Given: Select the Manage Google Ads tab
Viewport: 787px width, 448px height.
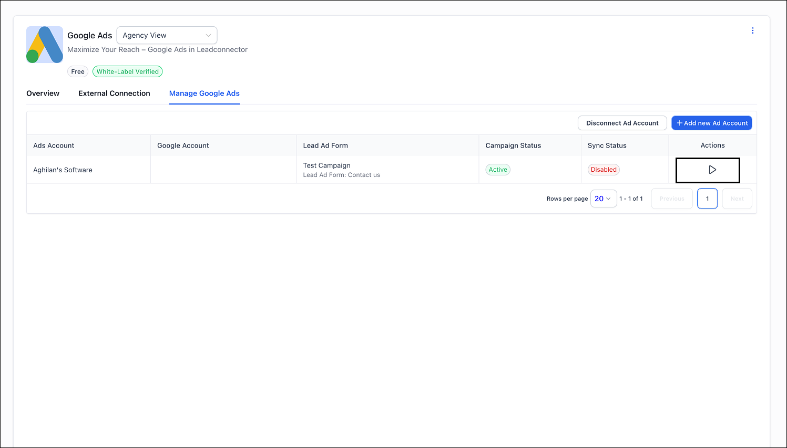Looking at the screenshot, I should pyautogui.click(x=205, y=93).
